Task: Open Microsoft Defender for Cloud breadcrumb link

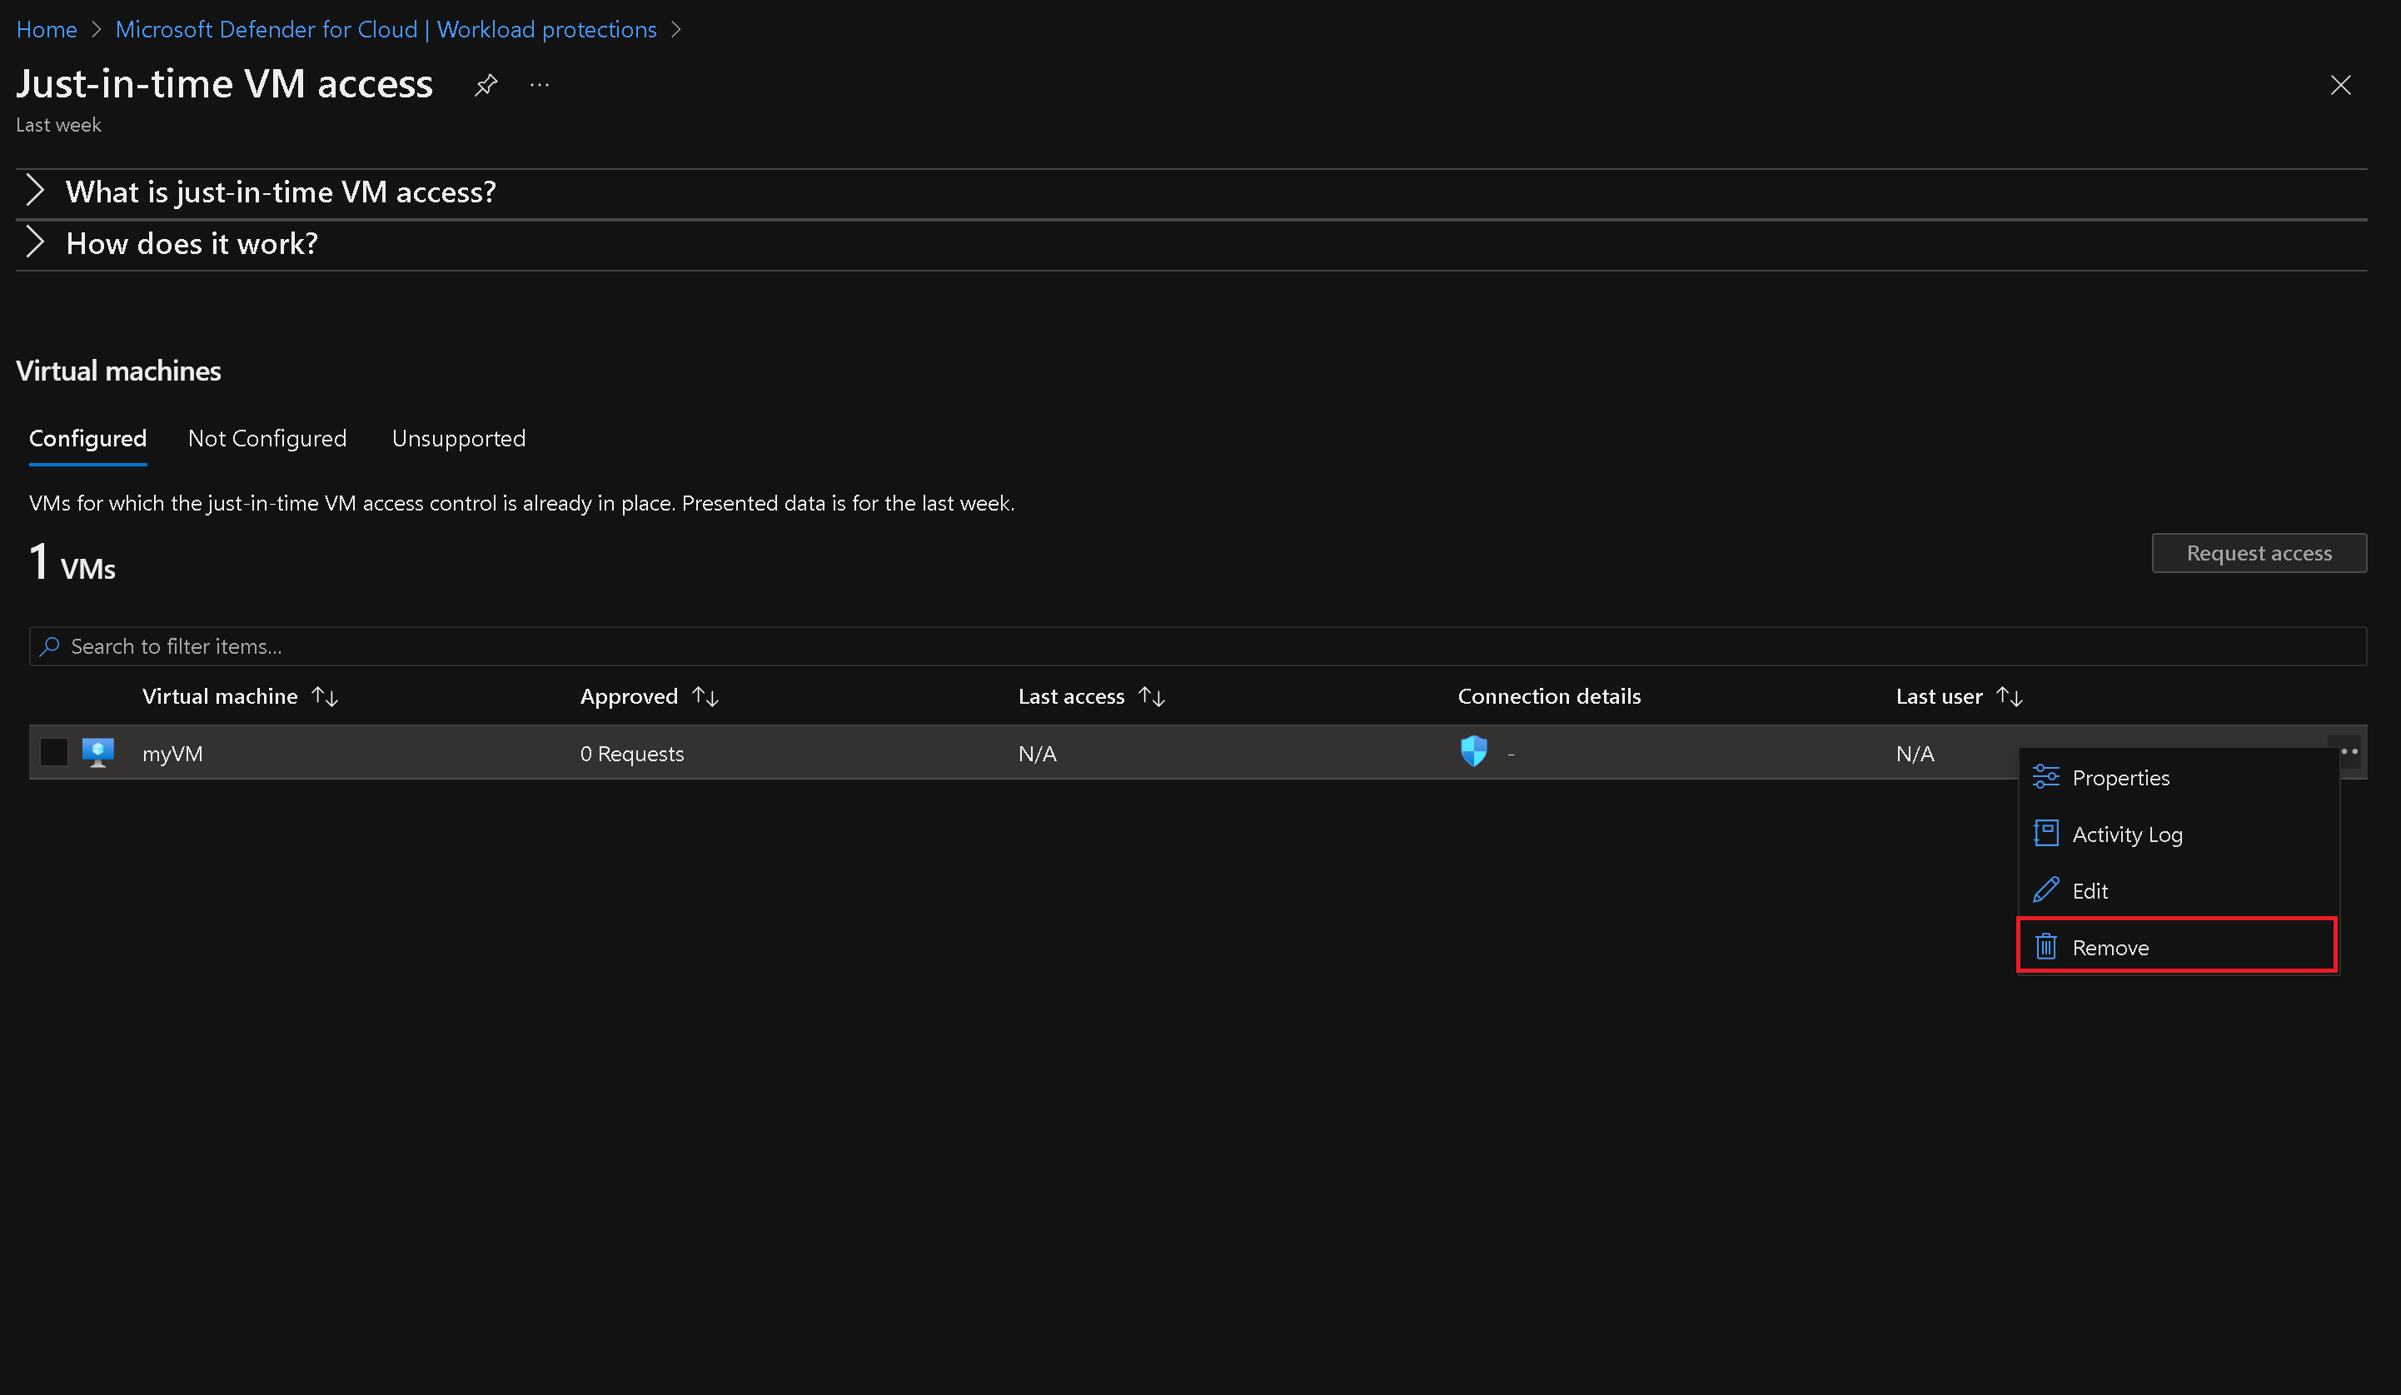Action: 386,29
